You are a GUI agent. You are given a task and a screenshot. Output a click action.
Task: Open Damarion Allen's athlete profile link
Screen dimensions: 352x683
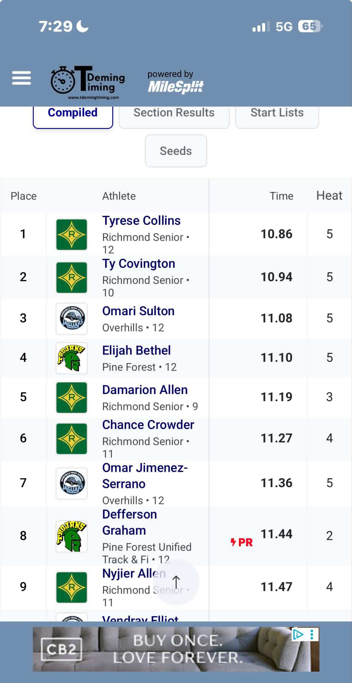[145, 390]
